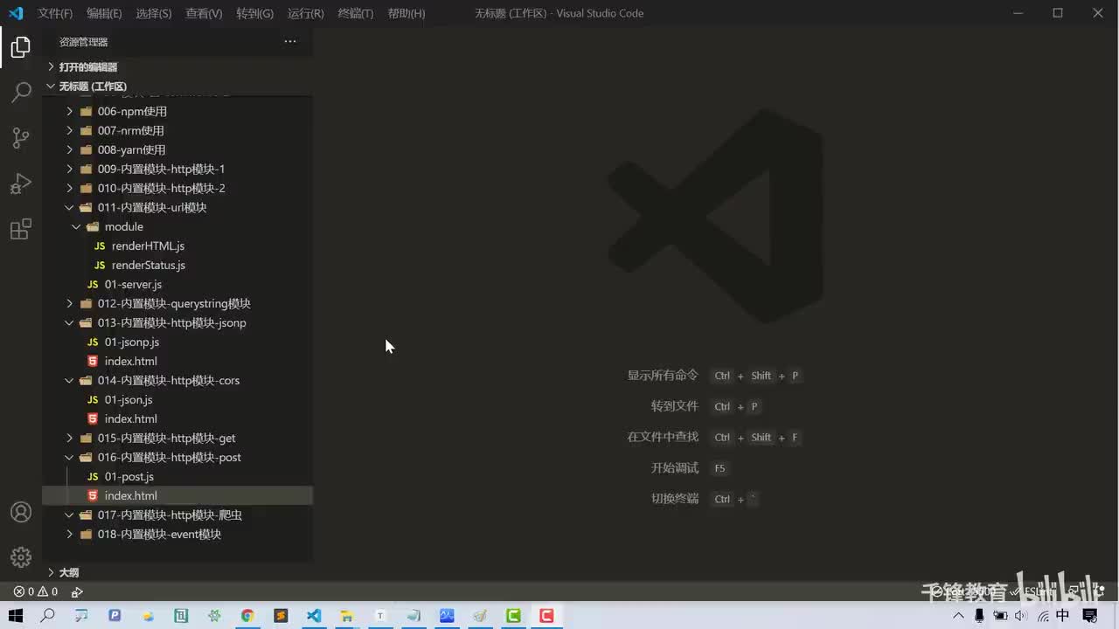The height and width of the screenshot is (629, 1119).
Task: Click the volume icon in system tray
Action: click(x=1020, y=616)
